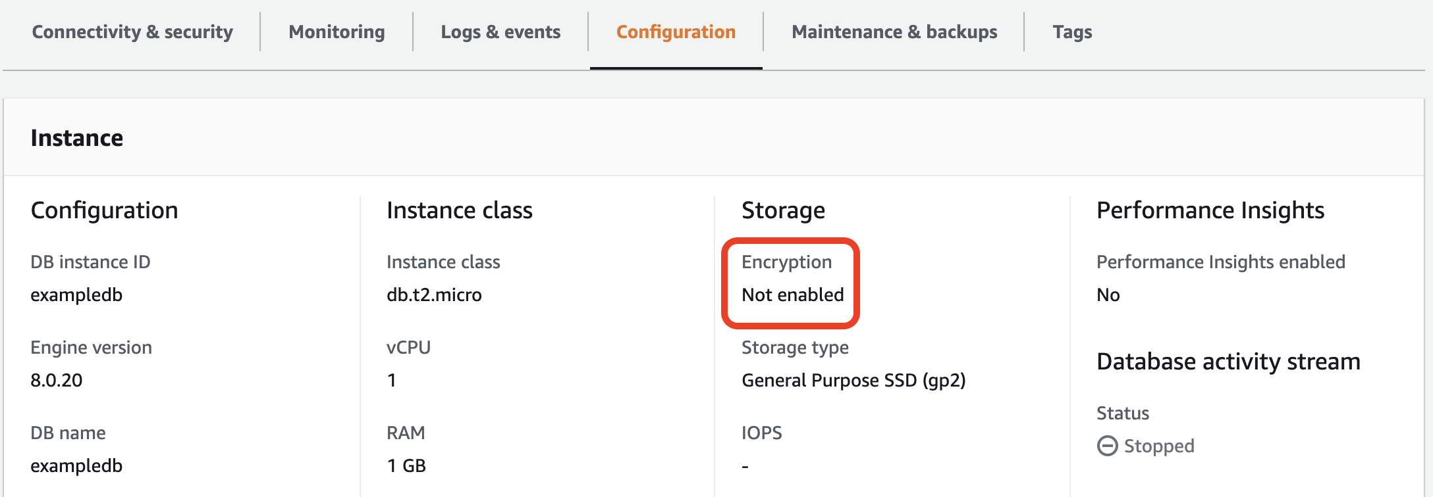Click the Performance Insights enabled No value

tap(1108, 295)
